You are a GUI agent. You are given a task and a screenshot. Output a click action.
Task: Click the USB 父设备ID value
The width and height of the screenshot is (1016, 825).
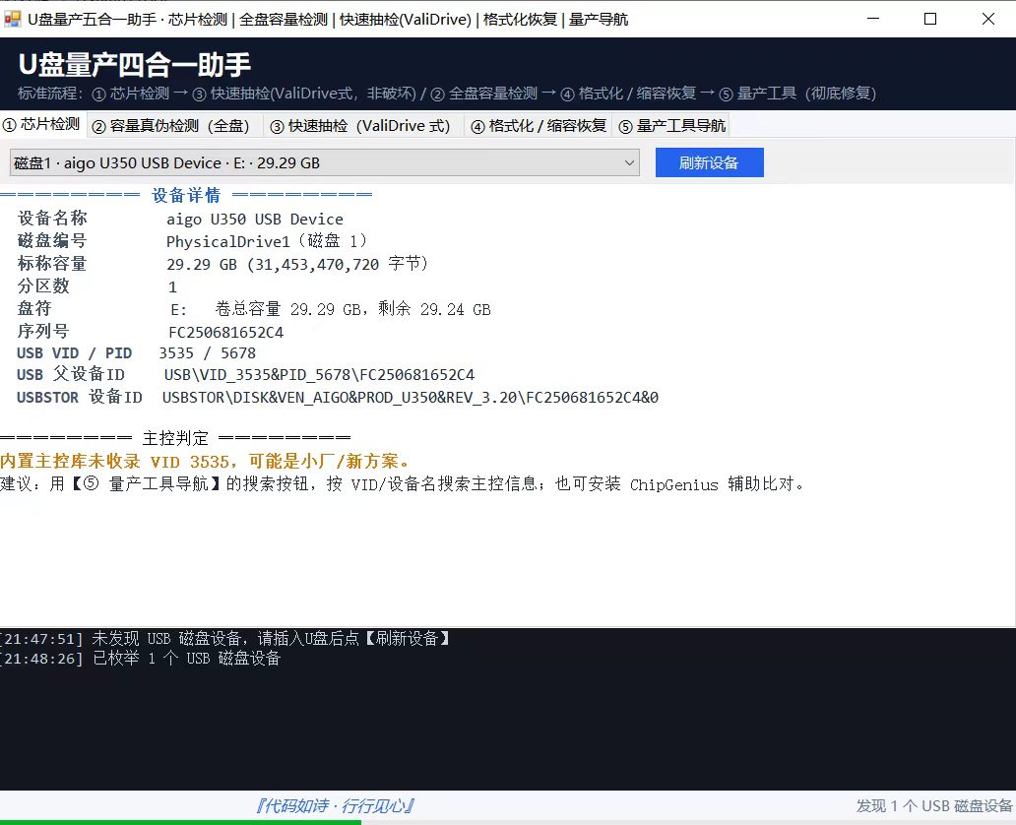pos(319,375)
